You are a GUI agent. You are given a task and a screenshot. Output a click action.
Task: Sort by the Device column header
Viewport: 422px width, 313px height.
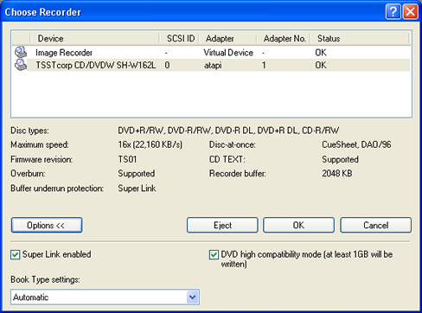(94, 38)
